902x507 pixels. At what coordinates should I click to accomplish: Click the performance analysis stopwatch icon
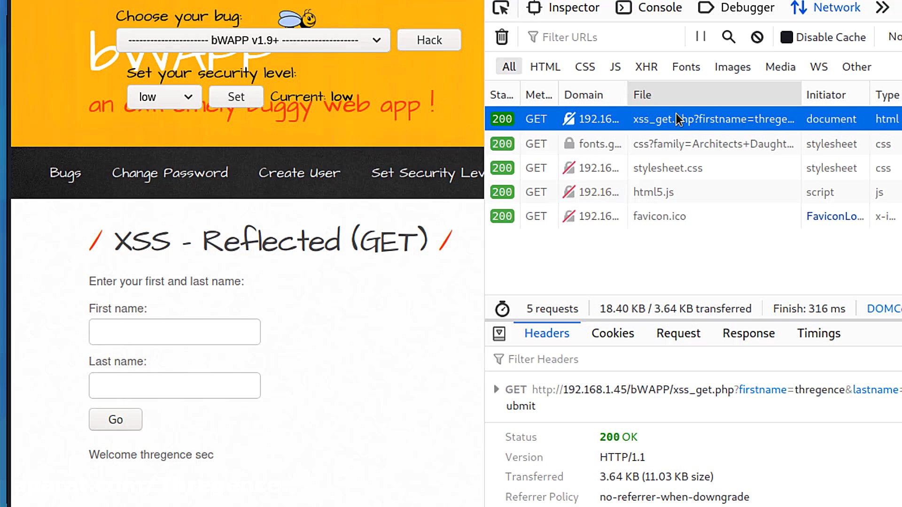click(502, 309)
